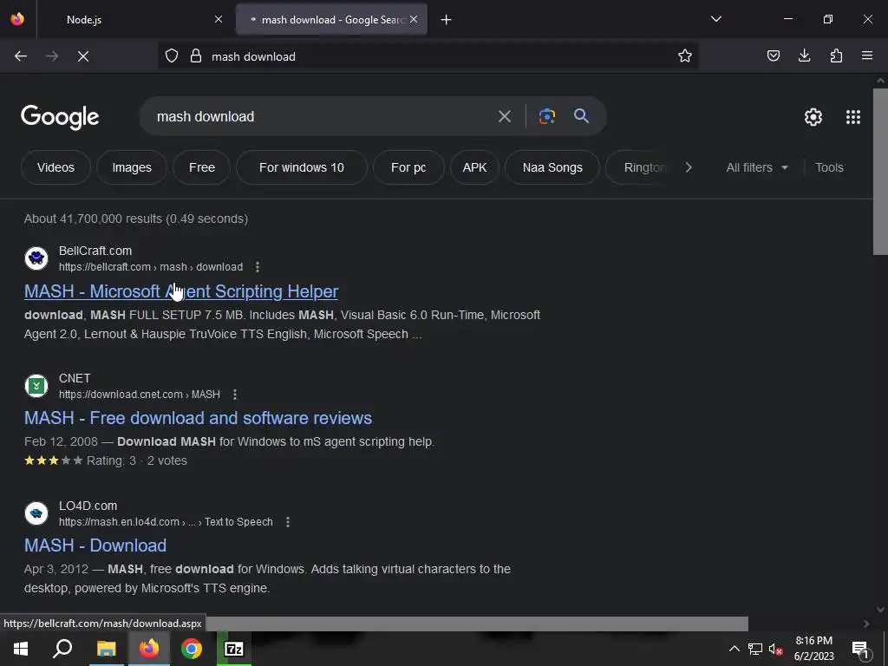Close the mash download Google tab
Image resolution: width=888 pixels, height=666 pixels.
click(414, 19)
